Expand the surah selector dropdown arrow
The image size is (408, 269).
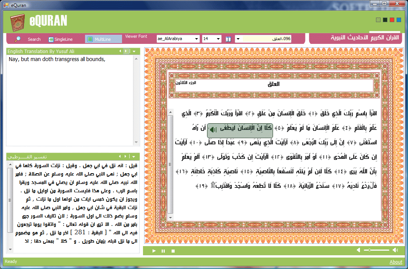(238, 39)
